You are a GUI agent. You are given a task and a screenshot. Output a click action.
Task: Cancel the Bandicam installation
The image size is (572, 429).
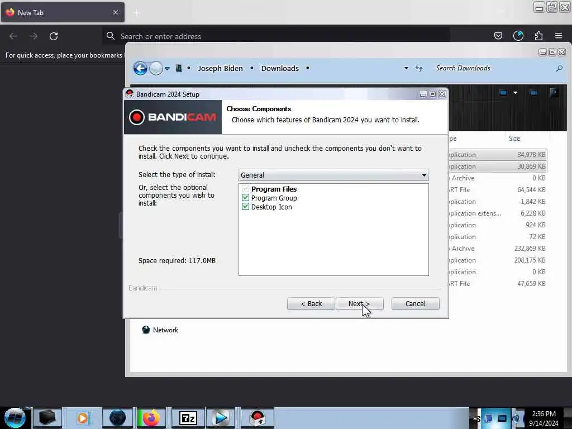(415, 303)
